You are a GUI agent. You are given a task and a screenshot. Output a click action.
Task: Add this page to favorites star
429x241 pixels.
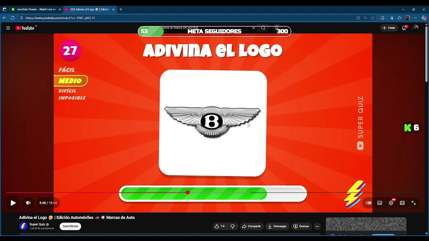373,18
